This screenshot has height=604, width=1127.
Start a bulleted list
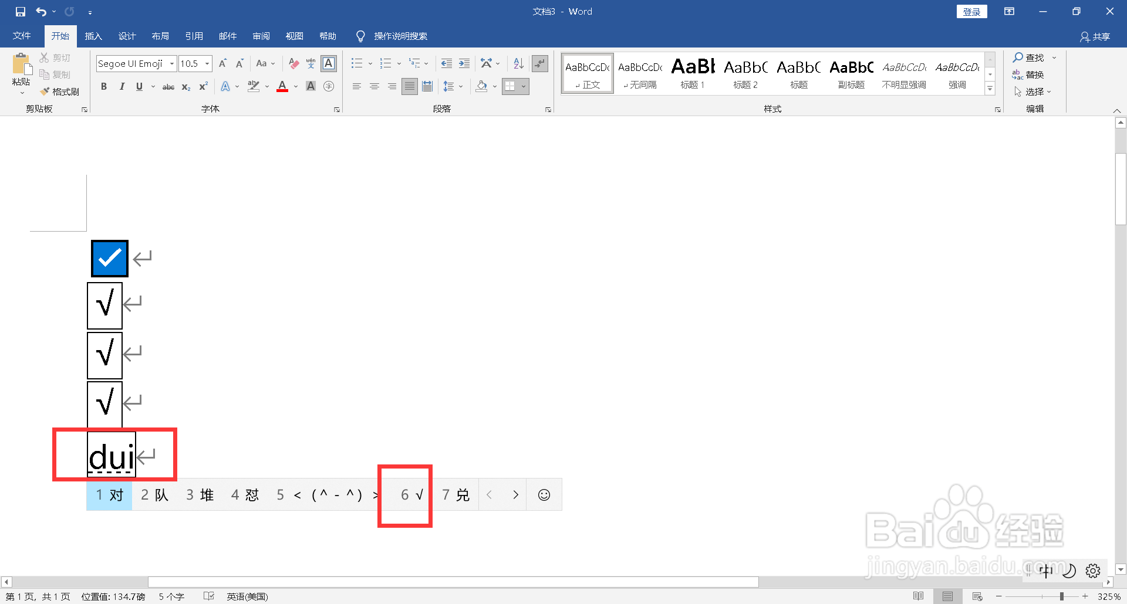(x=356, y=63)
